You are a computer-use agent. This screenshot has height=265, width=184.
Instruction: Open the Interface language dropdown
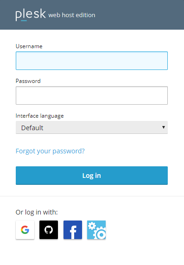[x=92, y=127]
